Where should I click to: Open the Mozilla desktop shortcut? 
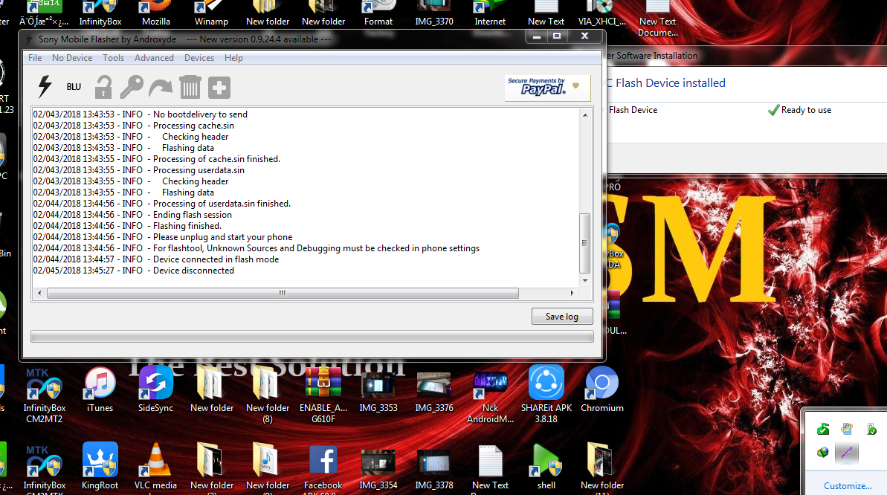pyautogui.click(x=156, y=13)
